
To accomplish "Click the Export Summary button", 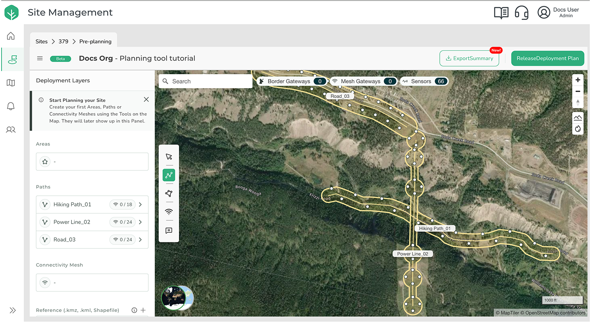I will pos(469,59).
